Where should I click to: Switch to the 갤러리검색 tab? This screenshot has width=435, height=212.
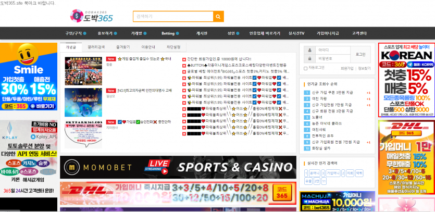point(96,47)
